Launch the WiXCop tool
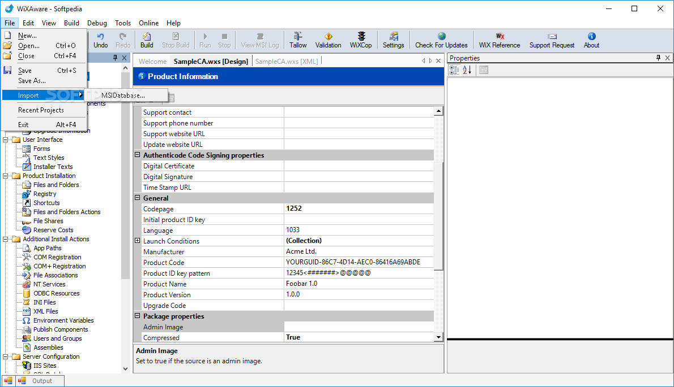 (361, 40)
